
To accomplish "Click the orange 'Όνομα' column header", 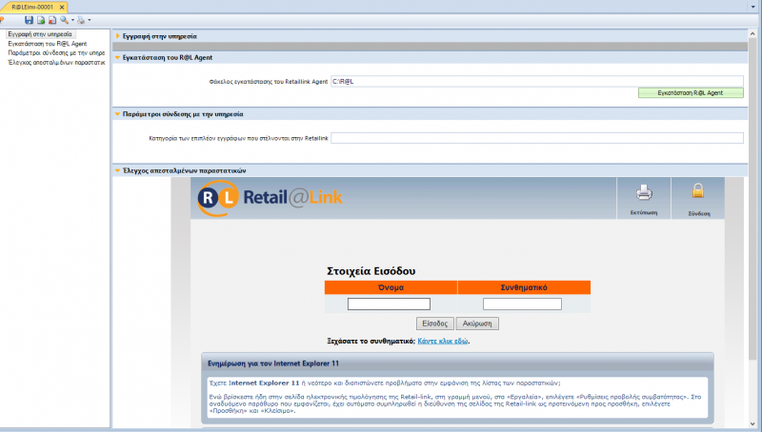I will [x=391, y=287].
